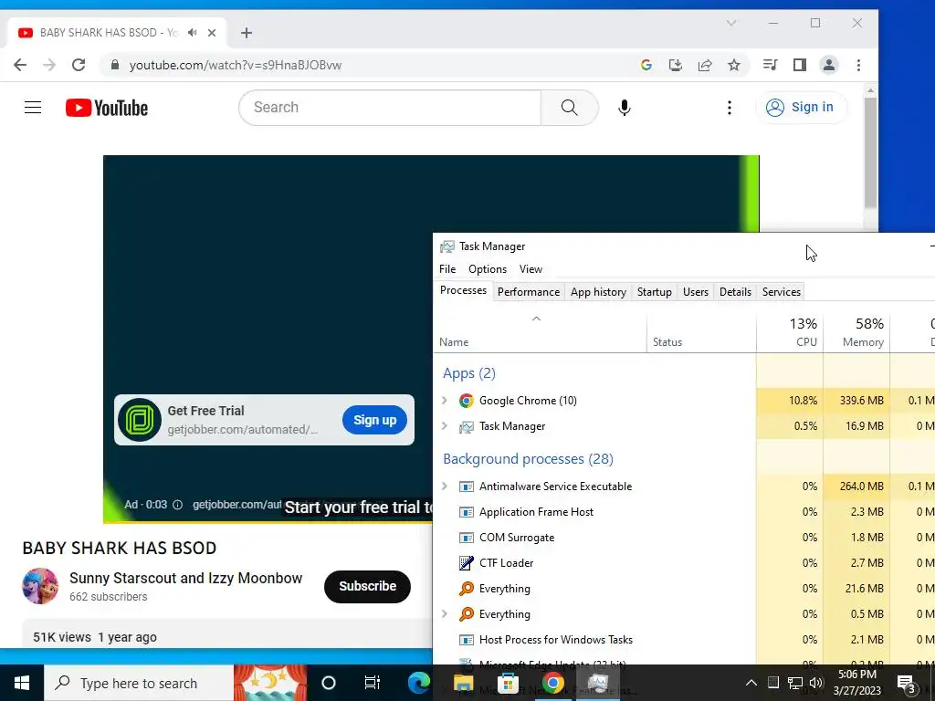Screen dimensions: 935x701
Task: Subscribe to Sunny Starscout channel
Action: tap(367, 587)
